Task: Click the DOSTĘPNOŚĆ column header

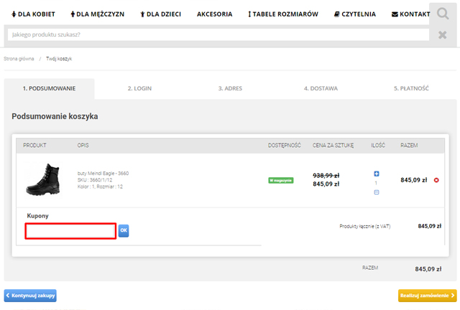Action: point(285,146)
